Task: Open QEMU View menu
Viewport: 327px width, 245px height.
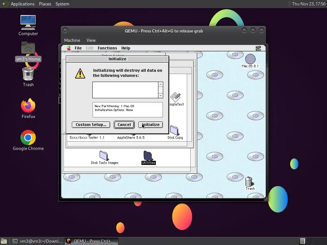Action: (x=91, y=40)
